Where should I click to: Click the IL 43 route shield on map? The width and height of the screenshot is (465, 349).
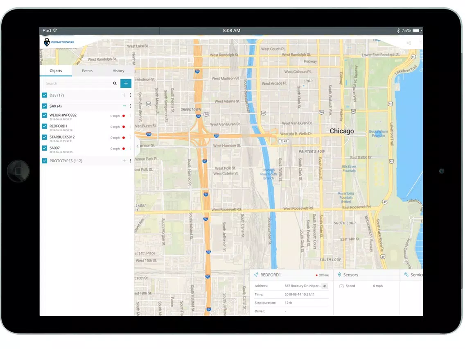pyautogui.click(x=284, y=141)
